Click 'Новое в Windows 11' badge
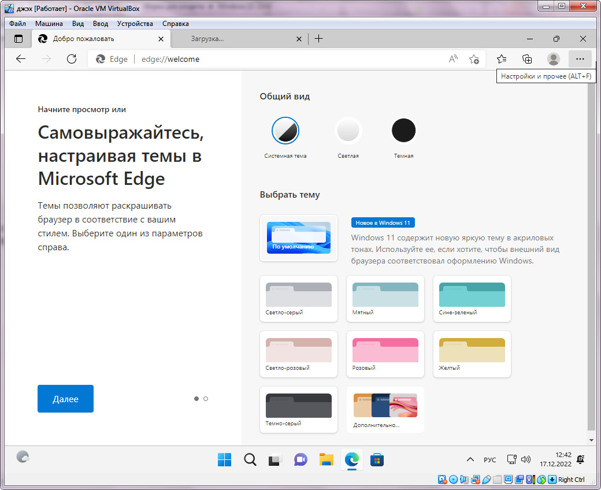Screen dimensions: 601x490 click(383, 222)
